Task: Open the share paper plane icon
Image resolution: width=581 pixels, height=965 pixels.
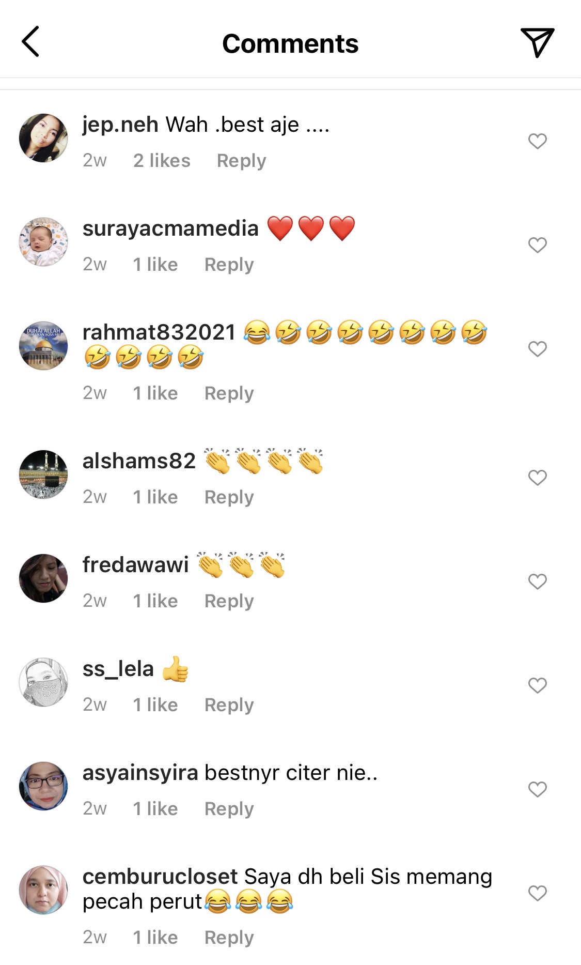Action: tap(537, 42)
